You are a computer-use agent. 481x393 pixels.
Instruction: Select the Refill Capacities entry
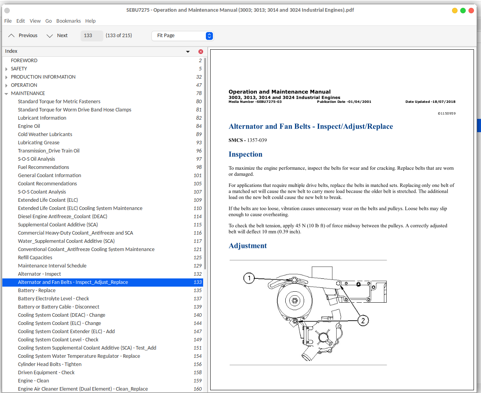(x=34, y=257)
